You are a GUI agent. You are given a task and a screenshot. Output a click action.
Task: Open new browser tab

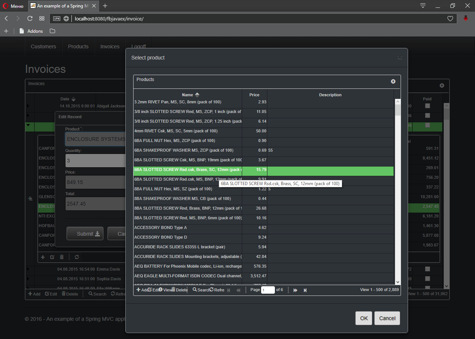[105, 6]
